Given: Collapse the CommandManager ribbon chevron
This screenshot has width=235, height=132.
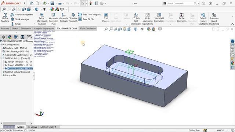Looking at the screenshot, I should coord(232,24).
